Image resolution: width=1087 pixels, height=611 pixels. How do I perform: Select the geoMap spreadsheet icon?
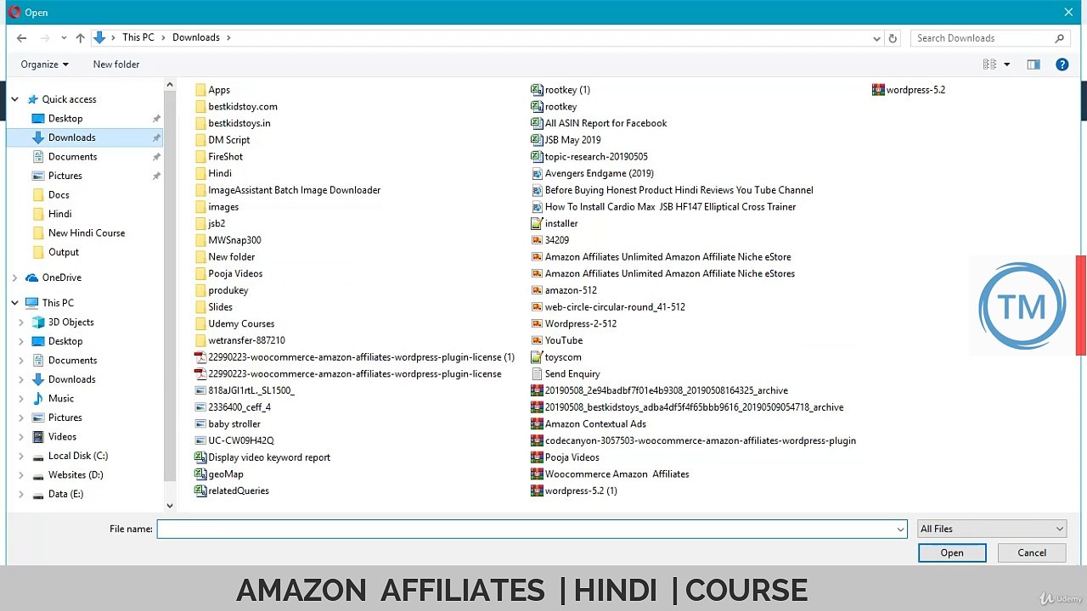tap(200, 474)
